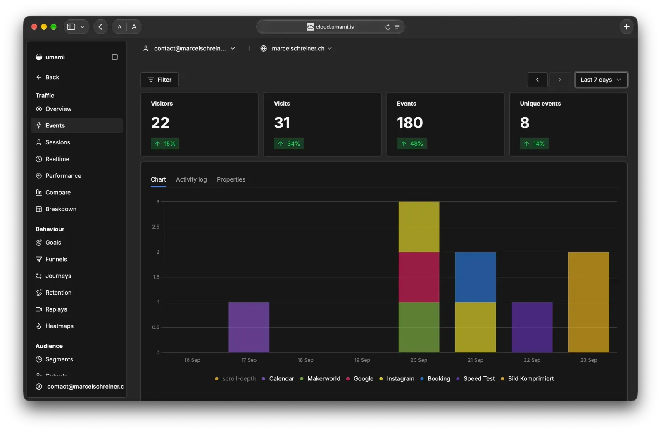Open the Last 7 days date range dropdown
661x432 pixels.
pos(601,80)
